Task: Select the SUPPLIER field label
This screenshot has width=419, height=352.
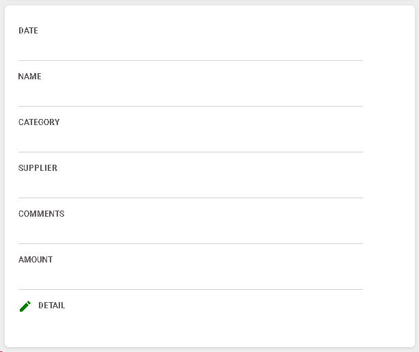Action: pos(38,168)
